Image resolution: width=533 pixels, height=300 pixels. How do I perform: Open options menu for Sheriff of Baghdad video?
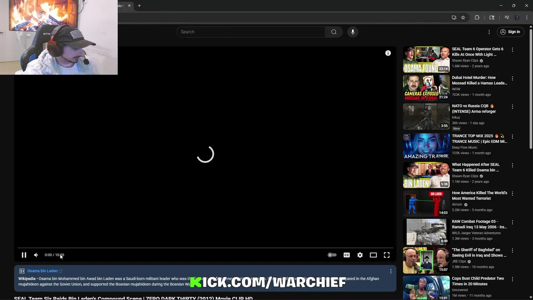coord(512,251)
